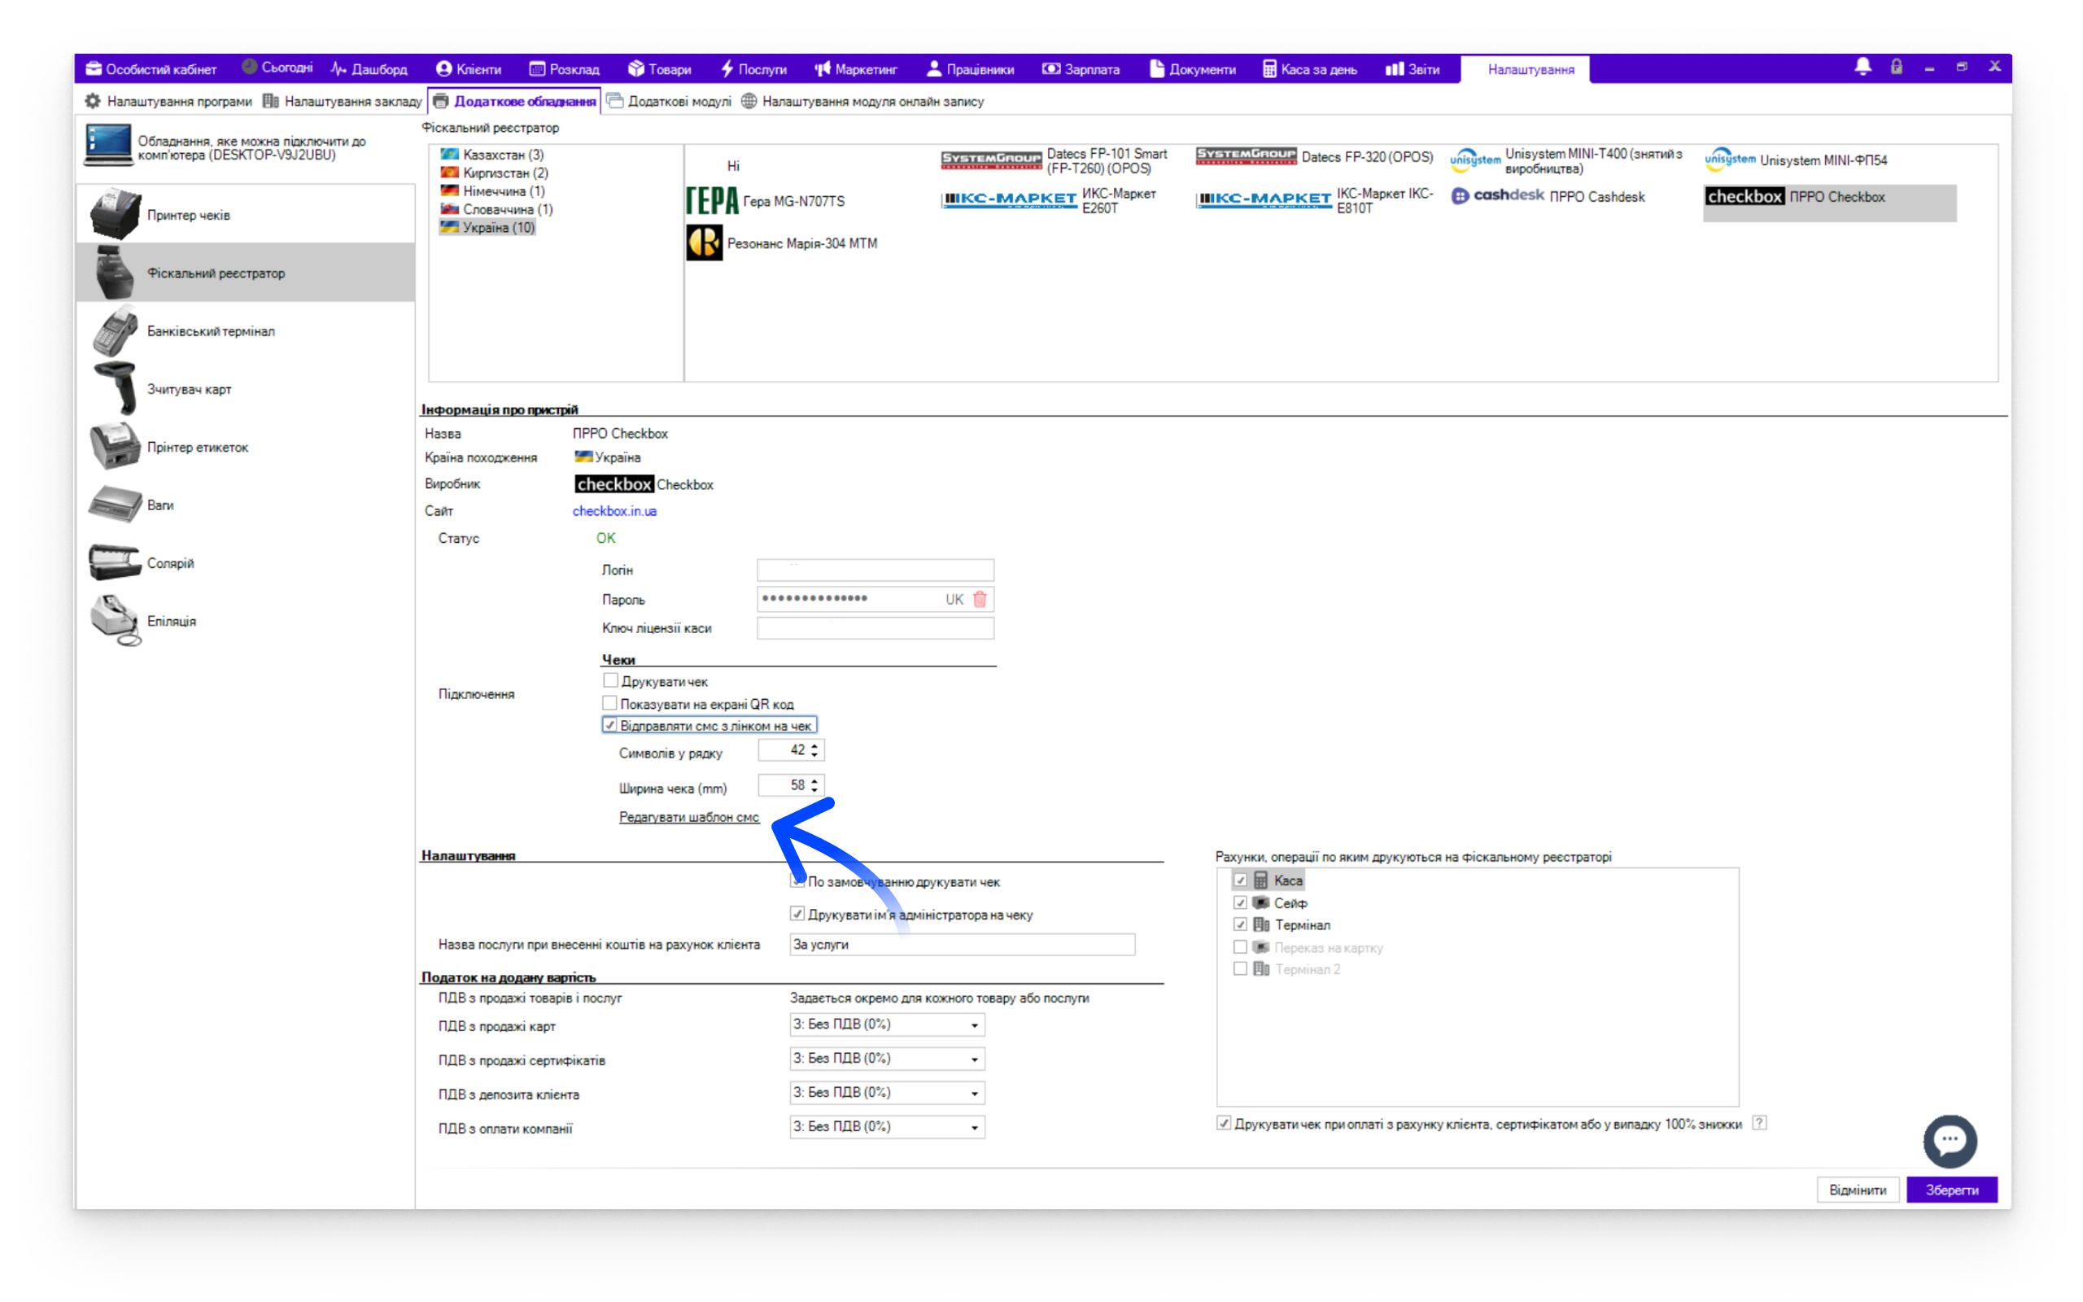Filter registrars by Україна
The height and width of the screenshot is (1302, 2083).
tap(488, 227)
